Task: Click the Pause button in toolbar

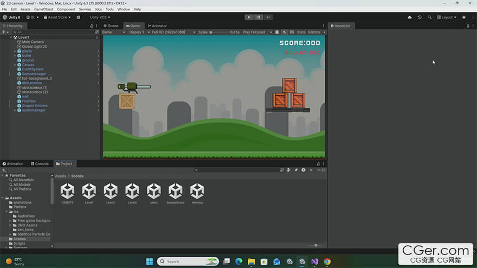Action: tap(259, 17)
